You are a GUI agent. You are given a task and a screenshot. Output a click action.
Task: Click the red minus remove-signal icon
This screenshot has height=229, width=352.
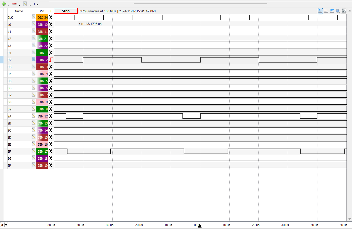pyautogui.click(x=14, y=4)
